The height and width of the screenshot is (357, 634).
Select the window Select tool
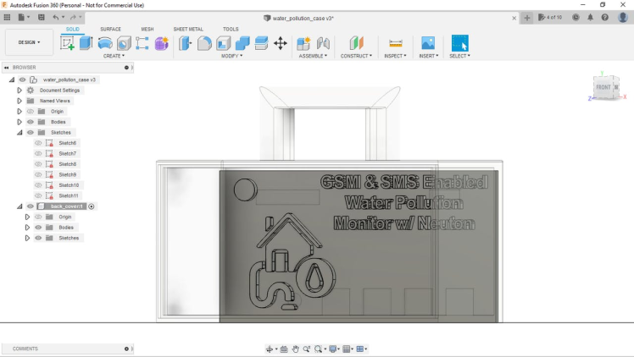pos(459,43)
